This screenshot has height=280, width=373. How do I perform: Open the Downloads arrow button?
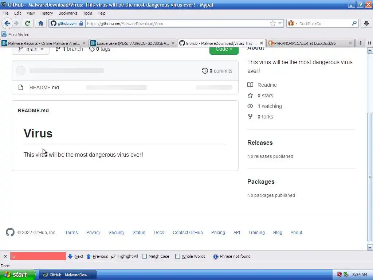tap(366, 23)
